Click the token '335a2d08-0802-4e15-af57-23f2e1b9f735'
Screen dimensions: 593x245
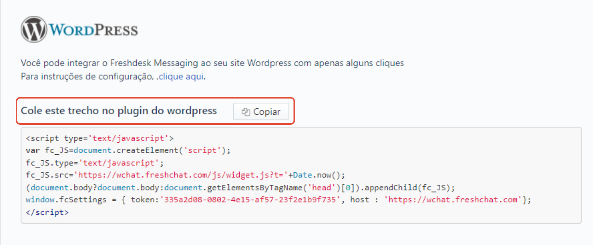250,200
